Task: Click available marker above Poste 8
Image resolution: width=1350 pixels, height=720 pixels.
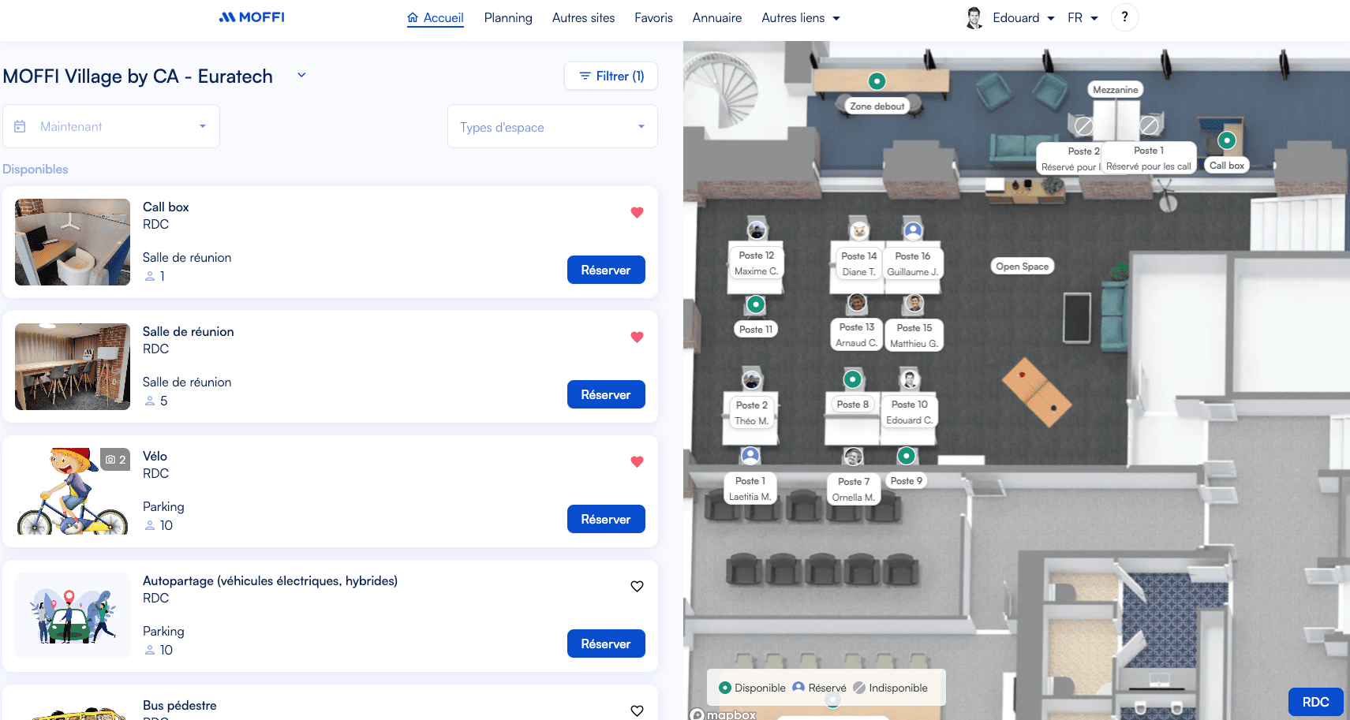Action: 853,379
